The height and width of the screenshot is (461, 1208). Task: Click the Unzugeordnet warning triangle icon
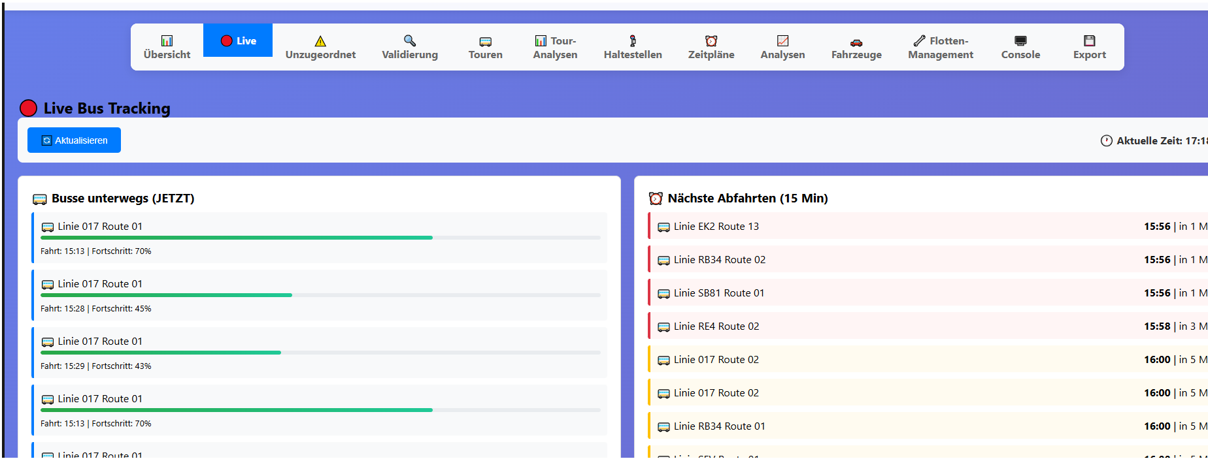(x=320, y=40)
